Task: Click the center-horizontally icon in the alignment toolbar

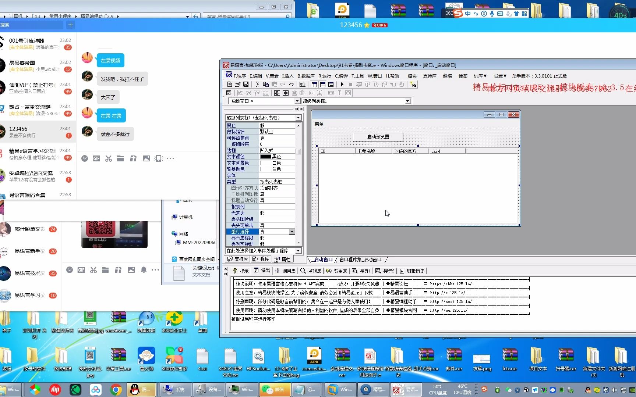Action: [277, 93]
